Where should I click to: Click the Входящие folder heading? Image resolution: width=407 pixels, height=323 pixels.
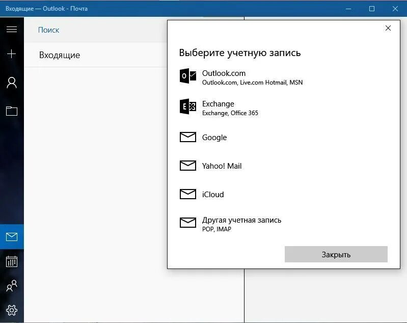tap(60, 55)
